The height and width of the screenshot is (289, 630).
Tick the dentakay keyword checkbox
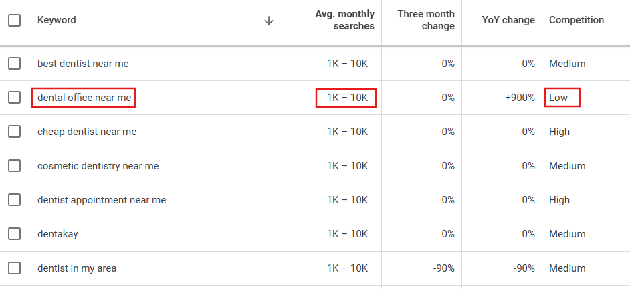click(15, 234)
